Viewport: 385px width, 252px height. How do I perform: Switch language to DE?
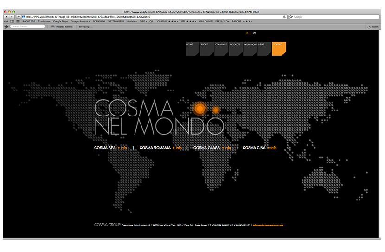(x=254, y=33)
